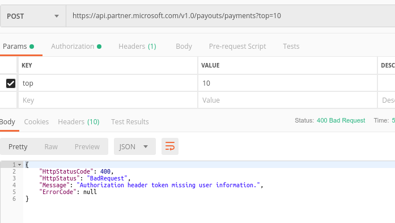The image size is (395, 223).
Task: Click the empty Value placeholder field
Action: (287, 100)
